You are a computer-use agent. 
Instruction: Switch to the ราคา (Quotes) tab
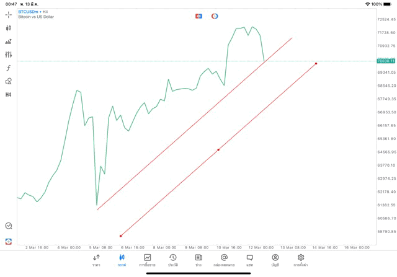96,260
